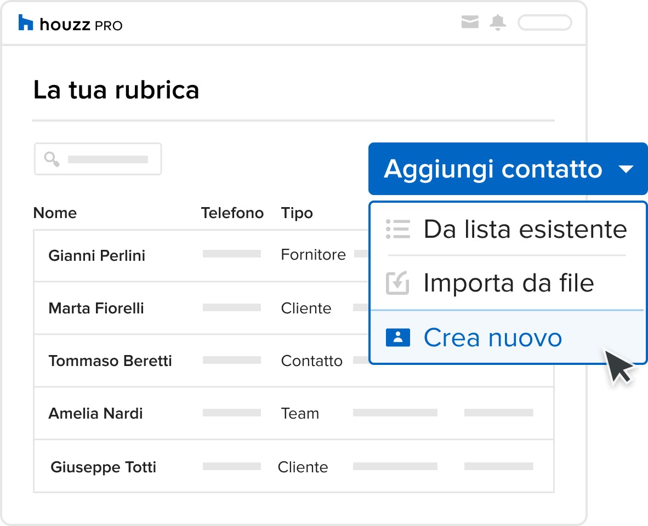Sort by the Tipo column header

click(x=297, y=214)
